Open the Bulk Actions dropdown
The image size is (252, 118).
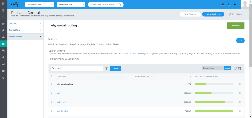click(212, 68)
